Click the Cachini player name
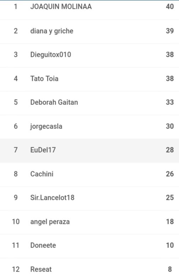The image size is (179, 279). point(42,174)
